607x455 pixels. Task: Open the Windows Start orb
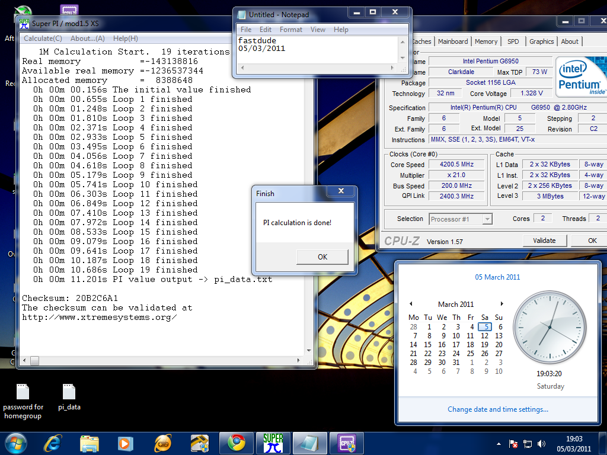click(16, 443)
